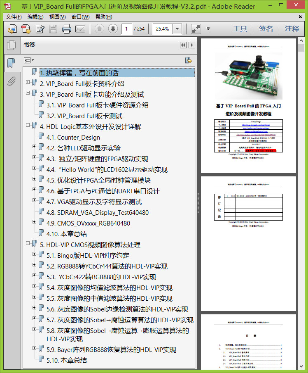Click the create PDF icon
The image size is (308, 373).
(x=13, y=29)
